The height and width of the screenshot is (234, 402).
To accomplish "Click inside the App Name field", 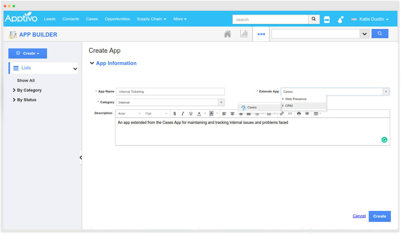I will point(170,91).
